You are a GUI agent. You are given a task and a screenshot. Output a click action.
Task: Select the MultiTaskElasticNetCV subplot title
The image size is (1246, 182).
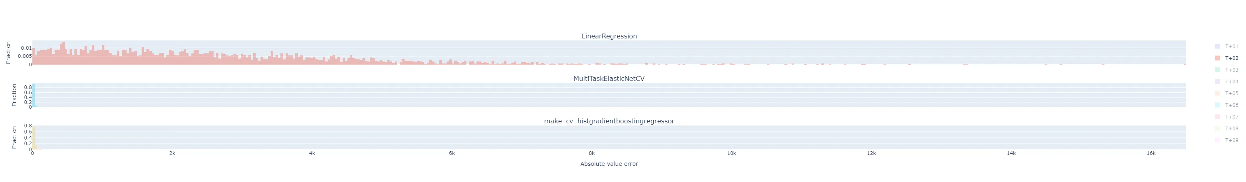(x=608, y=78)
